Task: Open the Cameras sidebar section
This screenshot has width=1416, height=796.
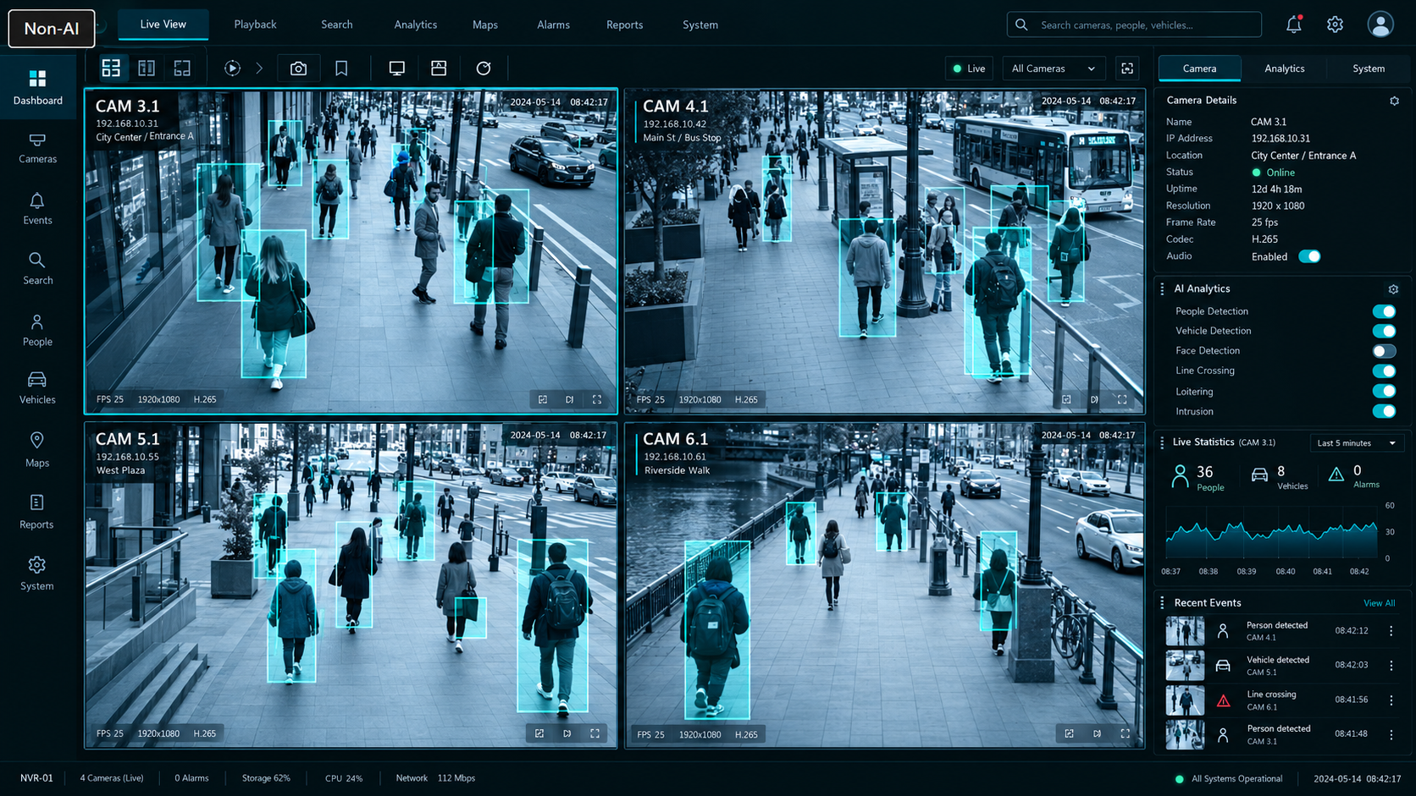Action: coord(37,148)
